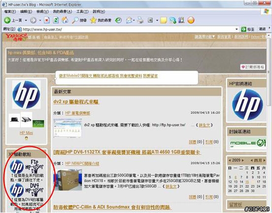Open the 編輯(E) menu
The image size is (272, 213).
click(26, 12)
